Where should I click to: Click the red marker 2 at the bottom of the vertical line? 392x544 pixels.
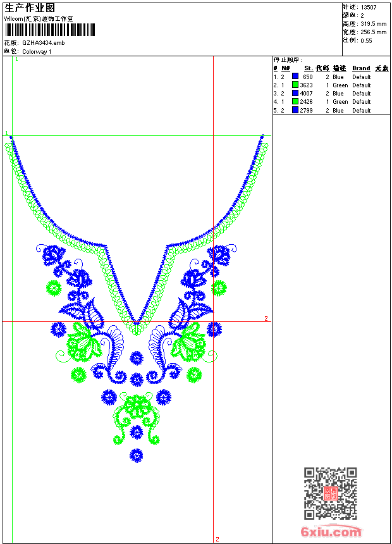click(x=217, y=539)
